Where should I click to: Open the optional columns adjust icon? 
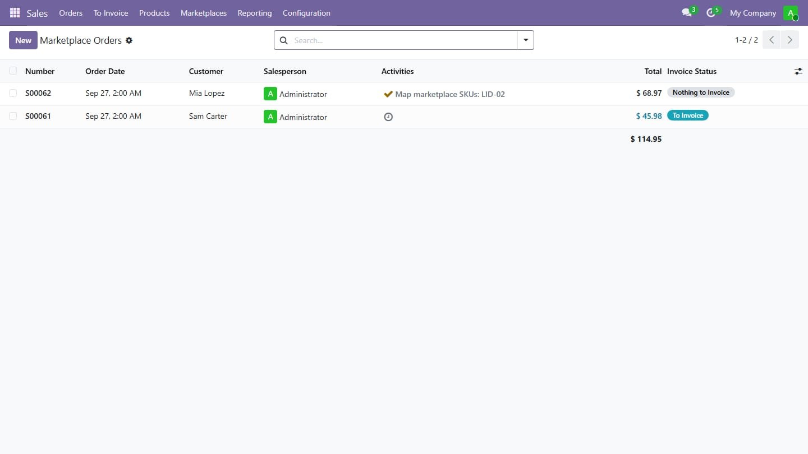[798, 71]
